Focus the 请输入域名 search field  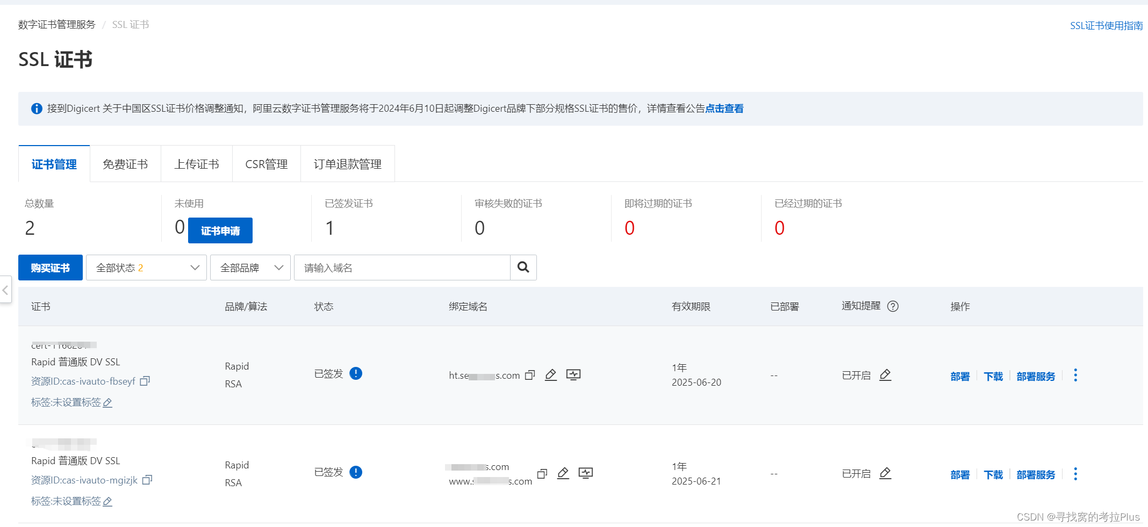(402, 268)
